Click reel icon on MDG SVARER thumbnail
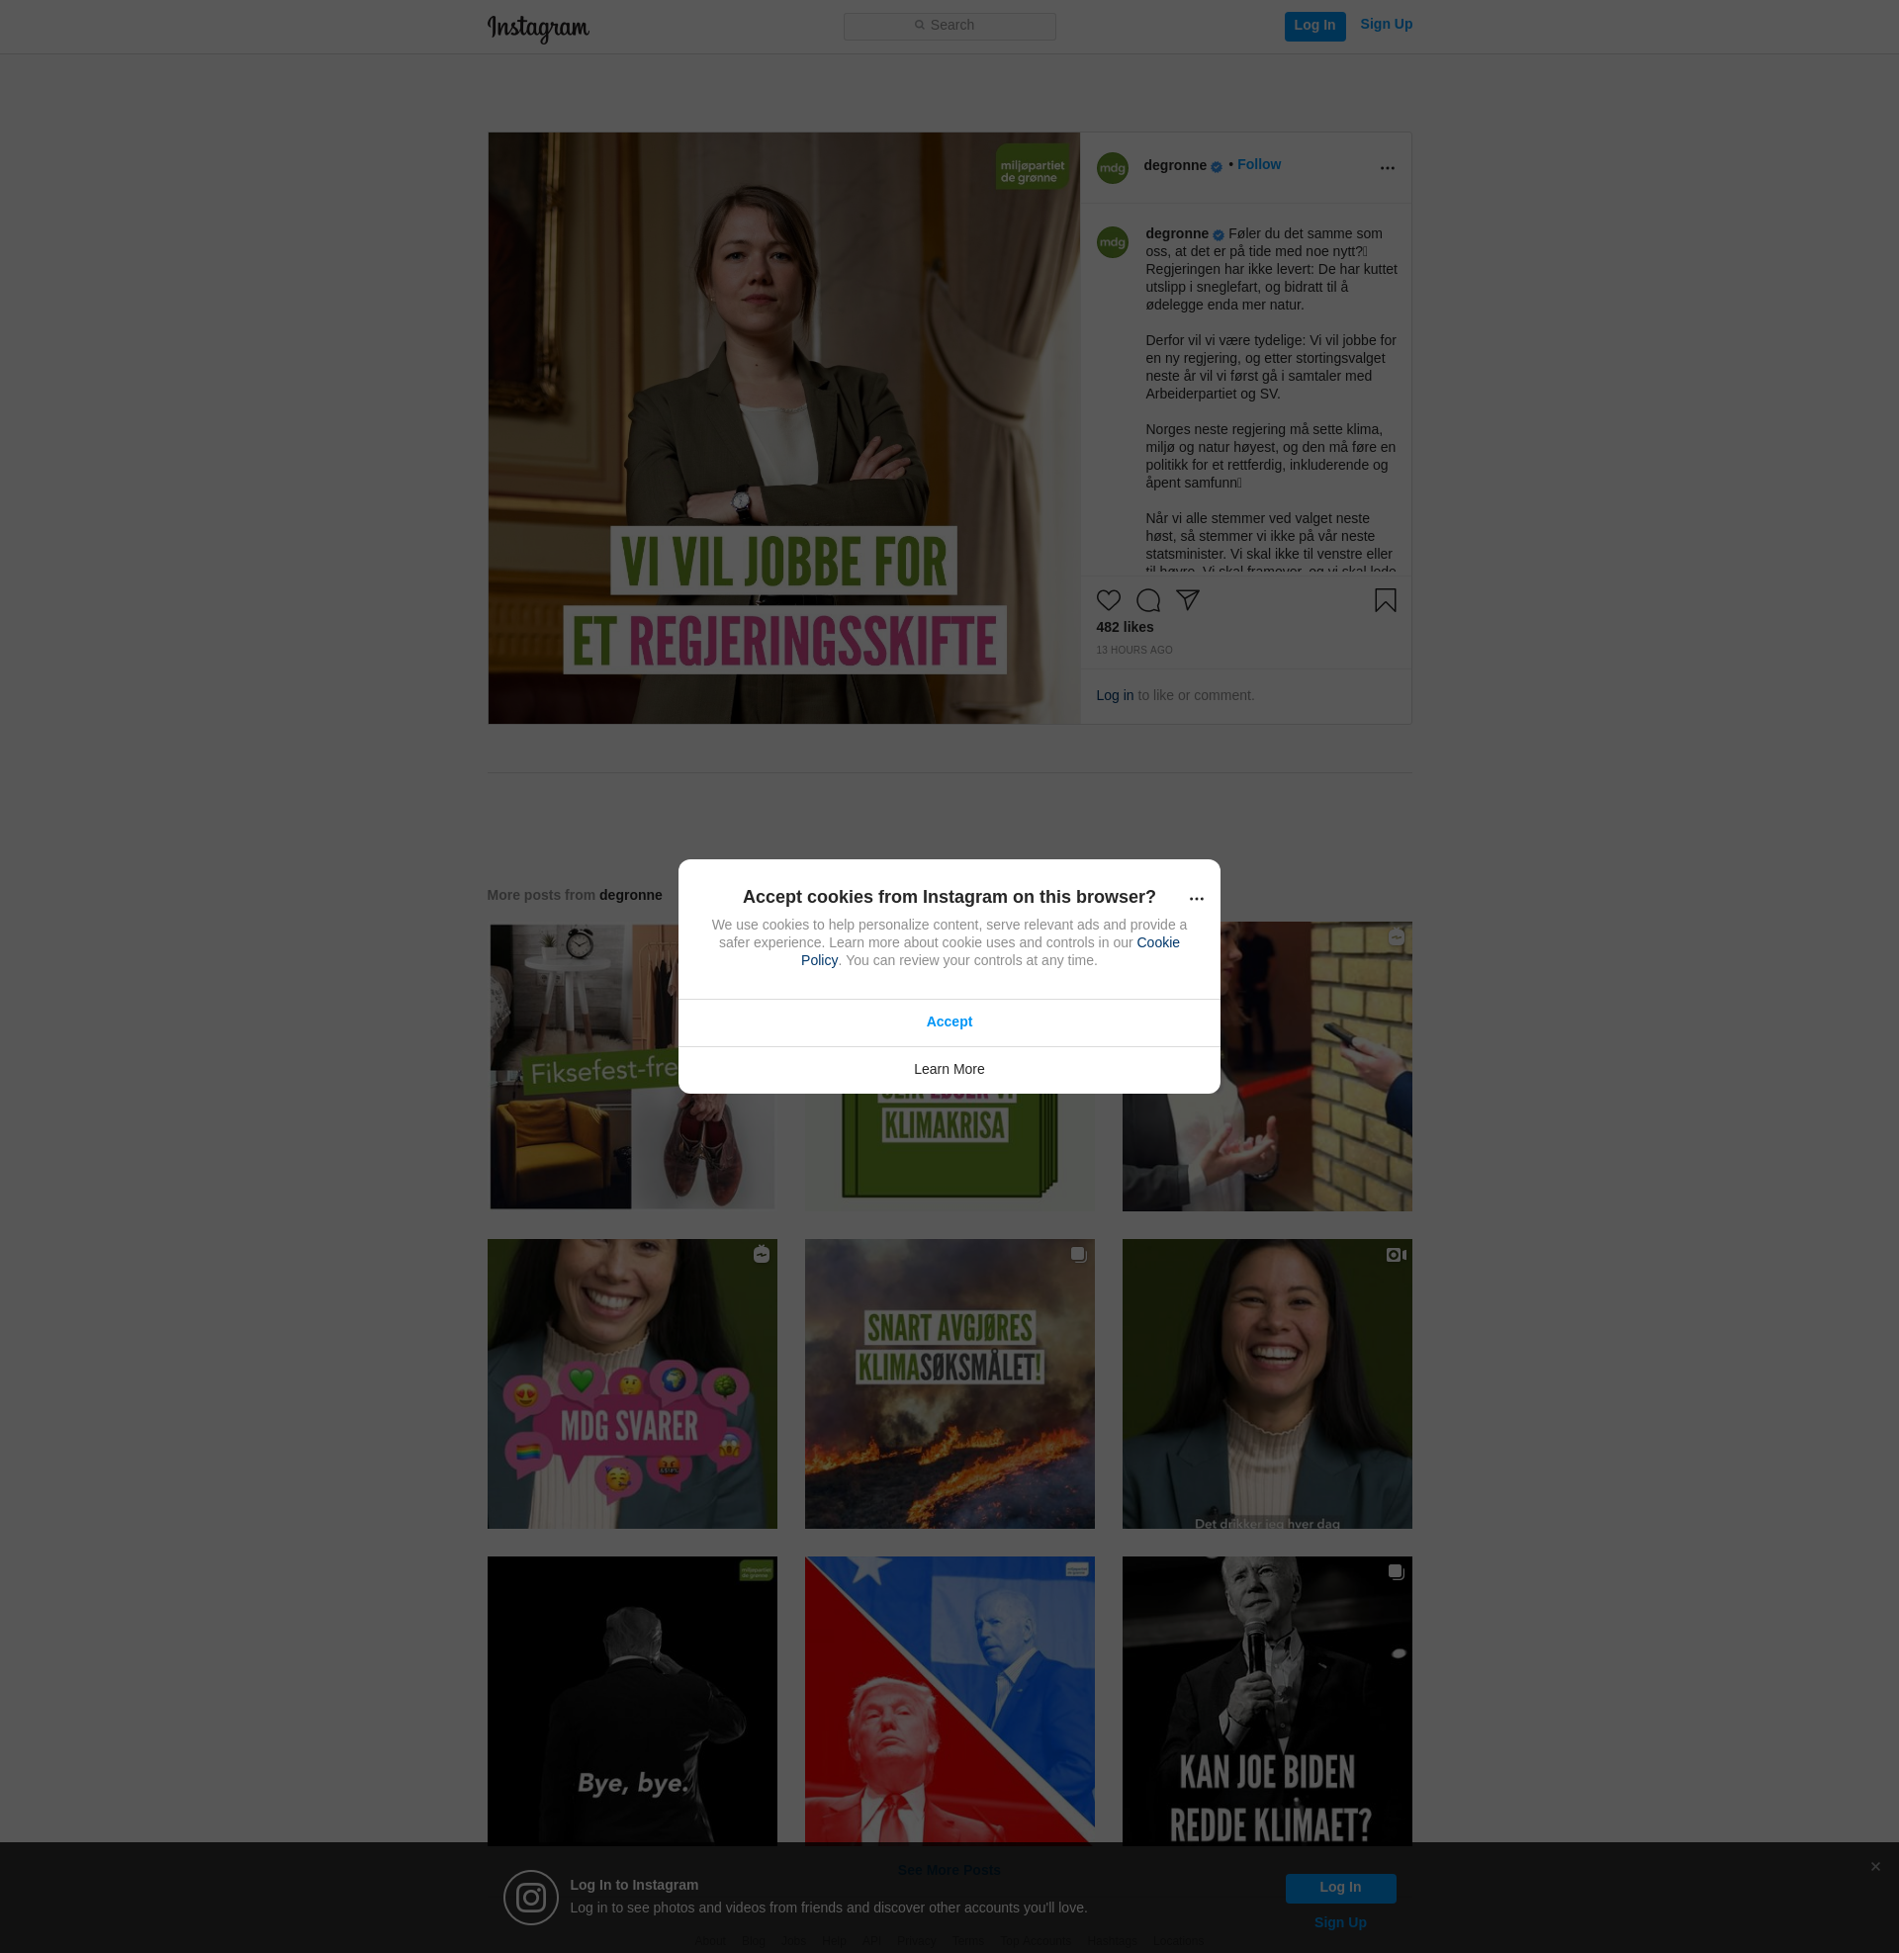1899x1953 pixels. (761, 1254)
